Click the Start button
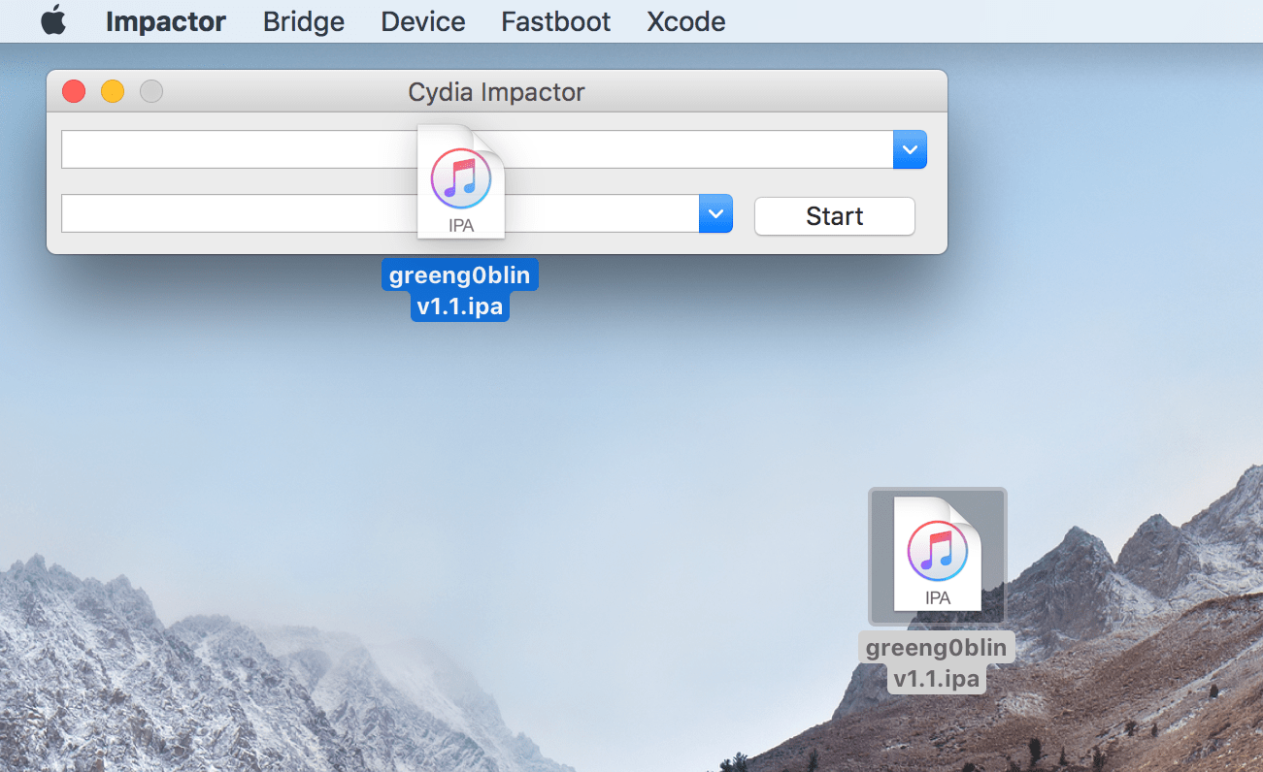The width and height of the screenshot is (1263, 772). [x=835, y=216]
